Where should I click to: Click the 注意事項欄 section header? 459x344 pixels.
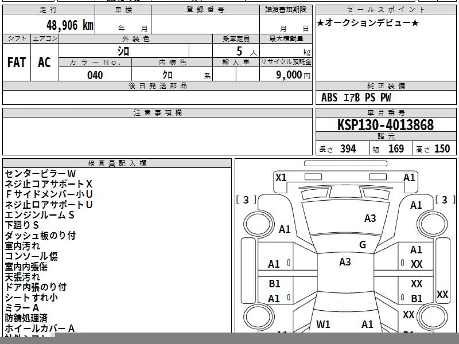(x=158, y=113)
